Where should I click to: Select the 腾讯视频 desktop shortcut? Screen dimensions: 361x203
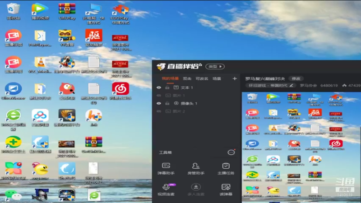coord(40,11)
